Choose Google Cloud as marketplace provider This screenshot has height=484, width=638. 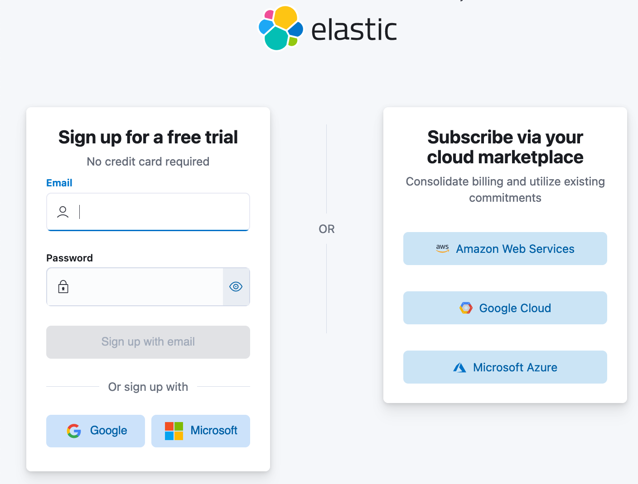(x=505, y=308)
